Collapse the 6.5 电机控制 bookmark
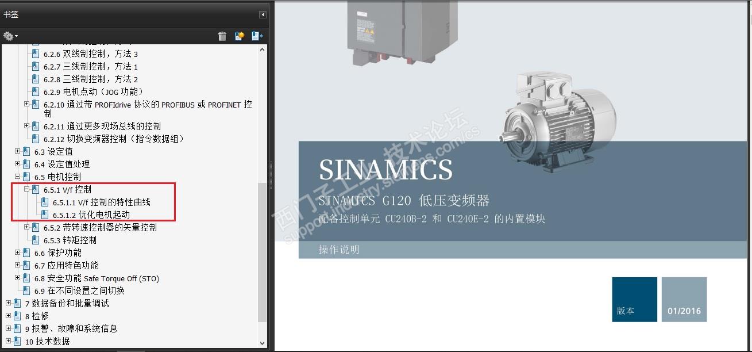752x352 pixels. point(17,176)
